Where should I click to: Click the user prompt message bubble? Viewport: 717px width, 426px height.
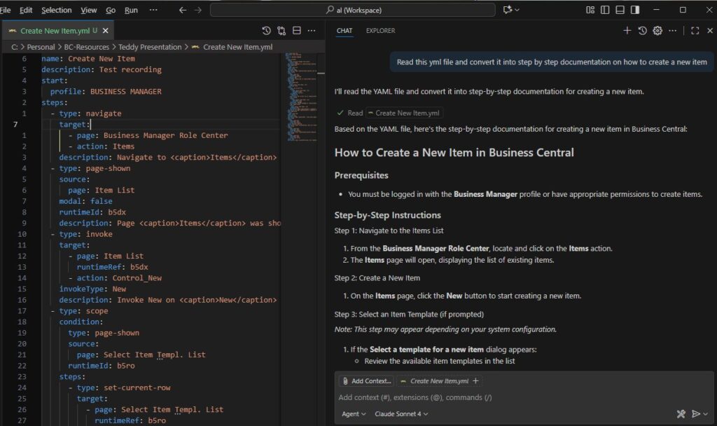pyautogui.click(x=552, y=62)
